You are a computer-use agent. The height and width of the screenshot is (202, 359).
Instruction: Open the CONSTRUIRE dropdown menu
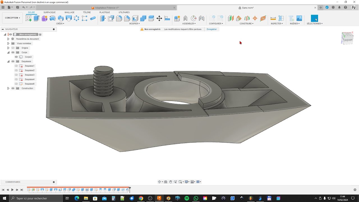[247, 24]
